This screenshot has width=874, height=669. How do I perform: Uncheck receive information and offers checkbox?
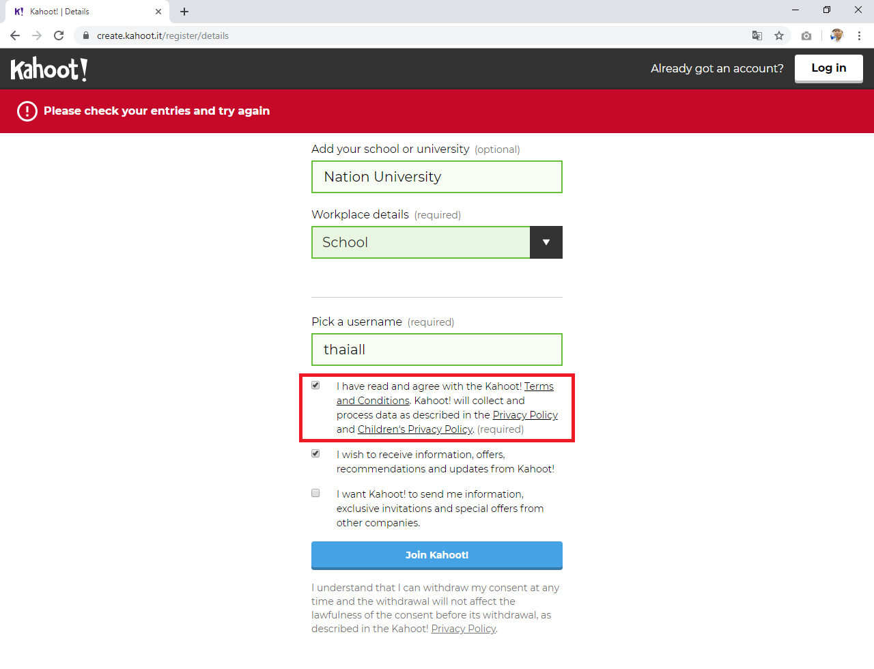(x=315, y=454)
